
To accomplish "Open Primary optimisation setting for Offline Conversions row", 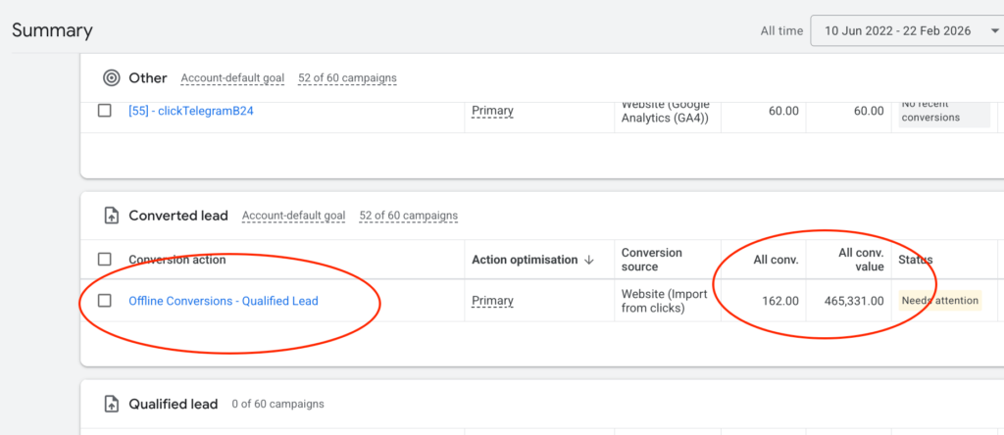I will pyautogui.click(x=492, y=301).
